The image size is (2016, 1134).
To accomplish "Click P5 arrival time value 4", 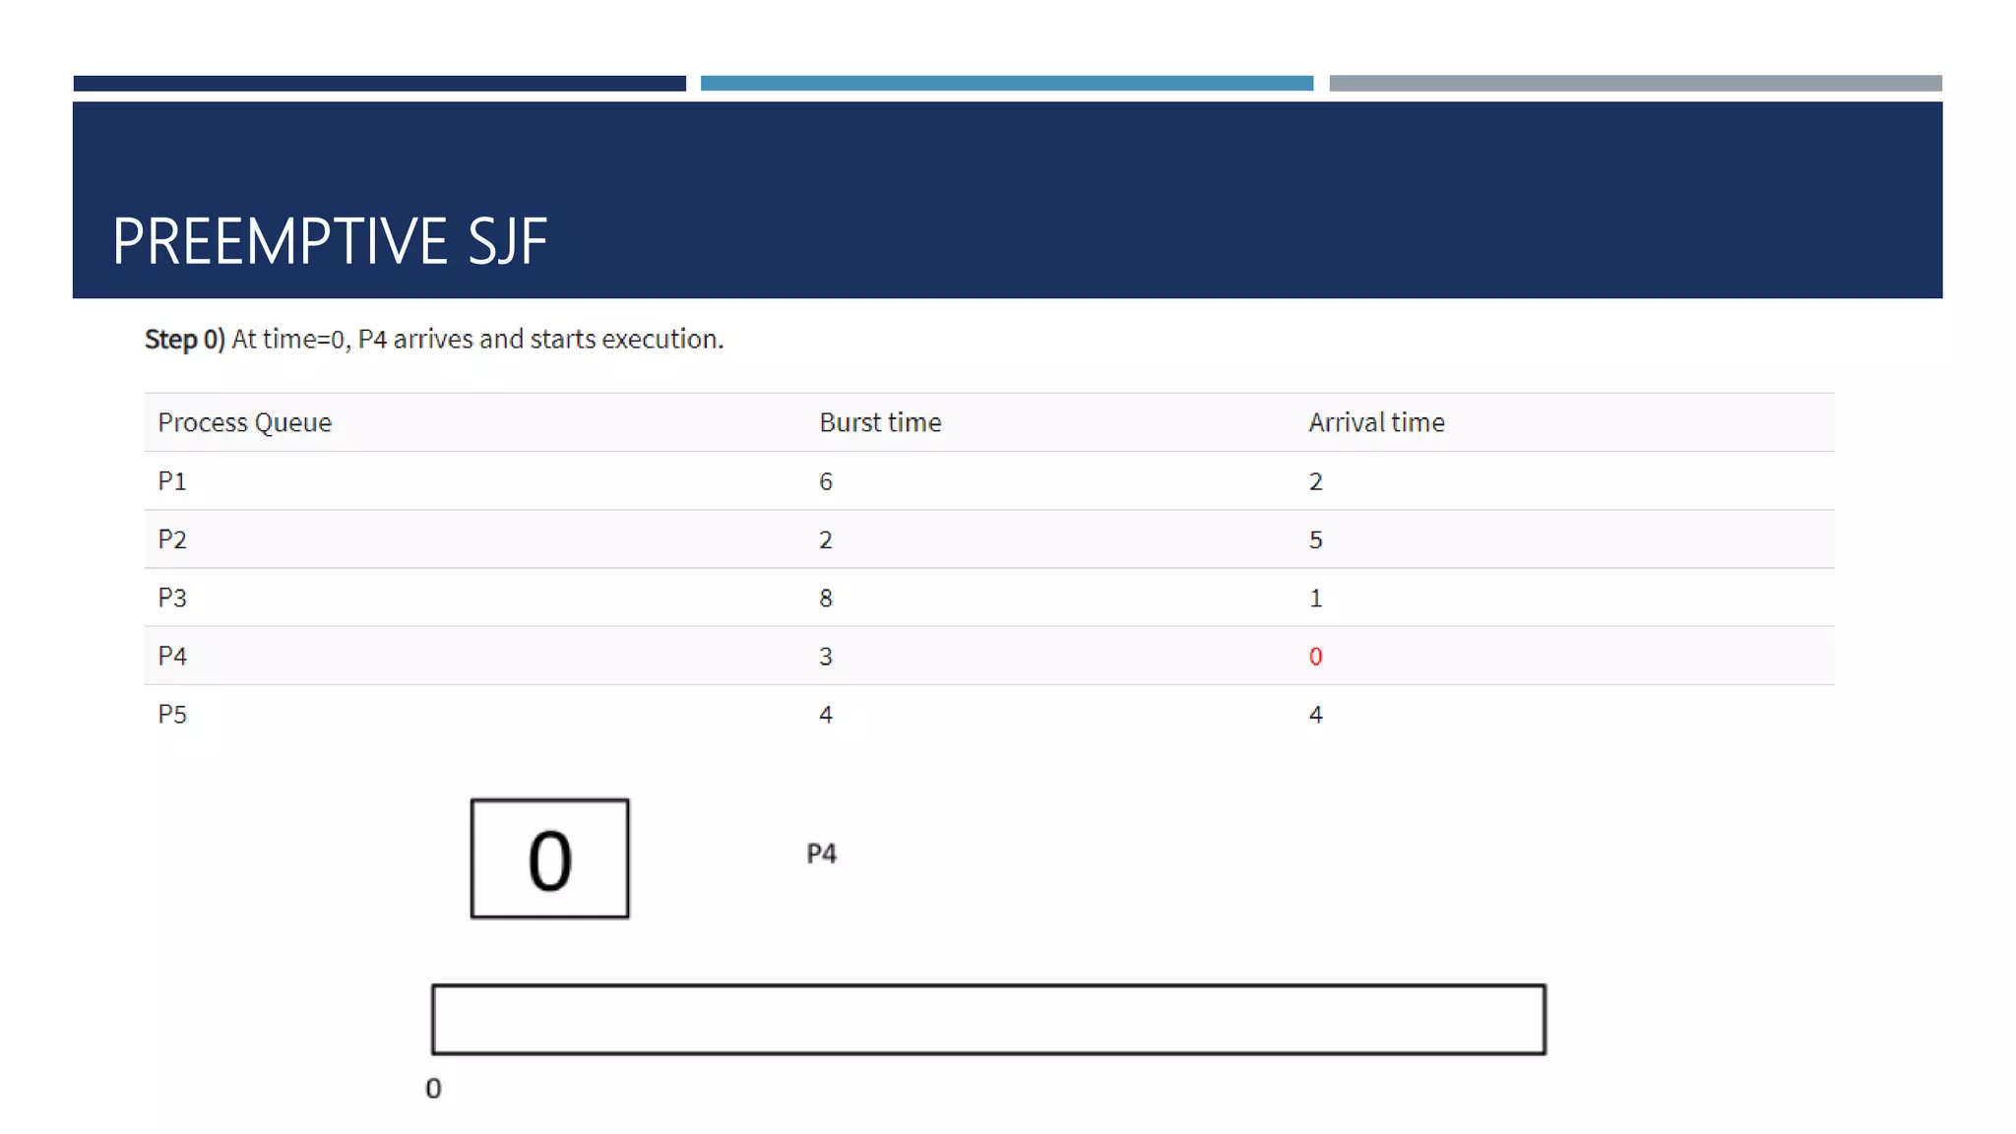I will (1316, 714).
